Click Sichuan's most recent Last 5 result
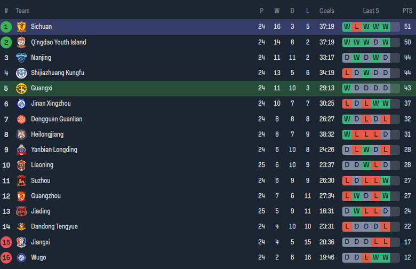This screenshot has width=416, height=269. tap(386, 27)
